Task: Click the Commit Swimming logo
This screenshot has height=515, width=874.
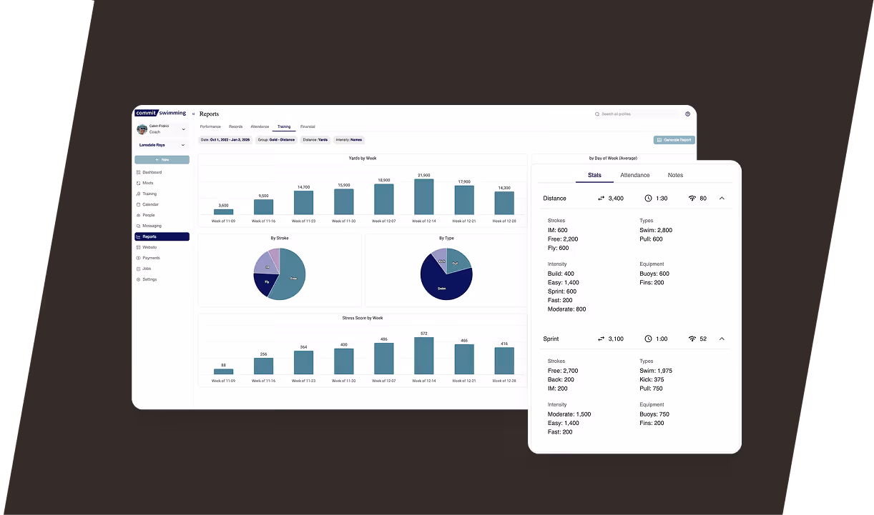Action: 161,113
